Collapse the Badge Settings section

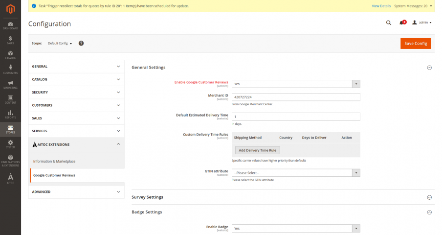(429, 212)
